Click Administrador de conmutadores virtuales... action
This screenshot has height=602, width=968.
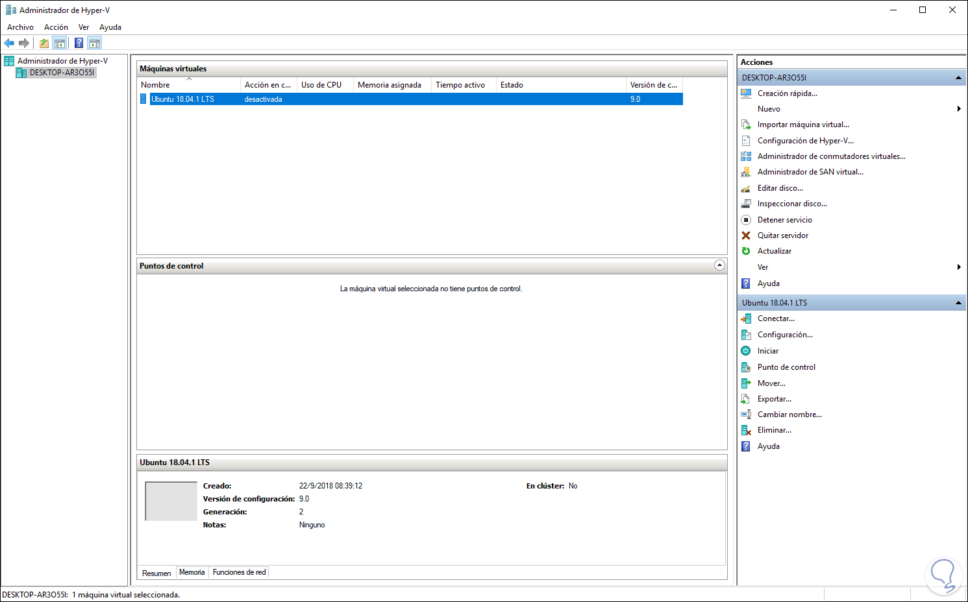[832, 156]
